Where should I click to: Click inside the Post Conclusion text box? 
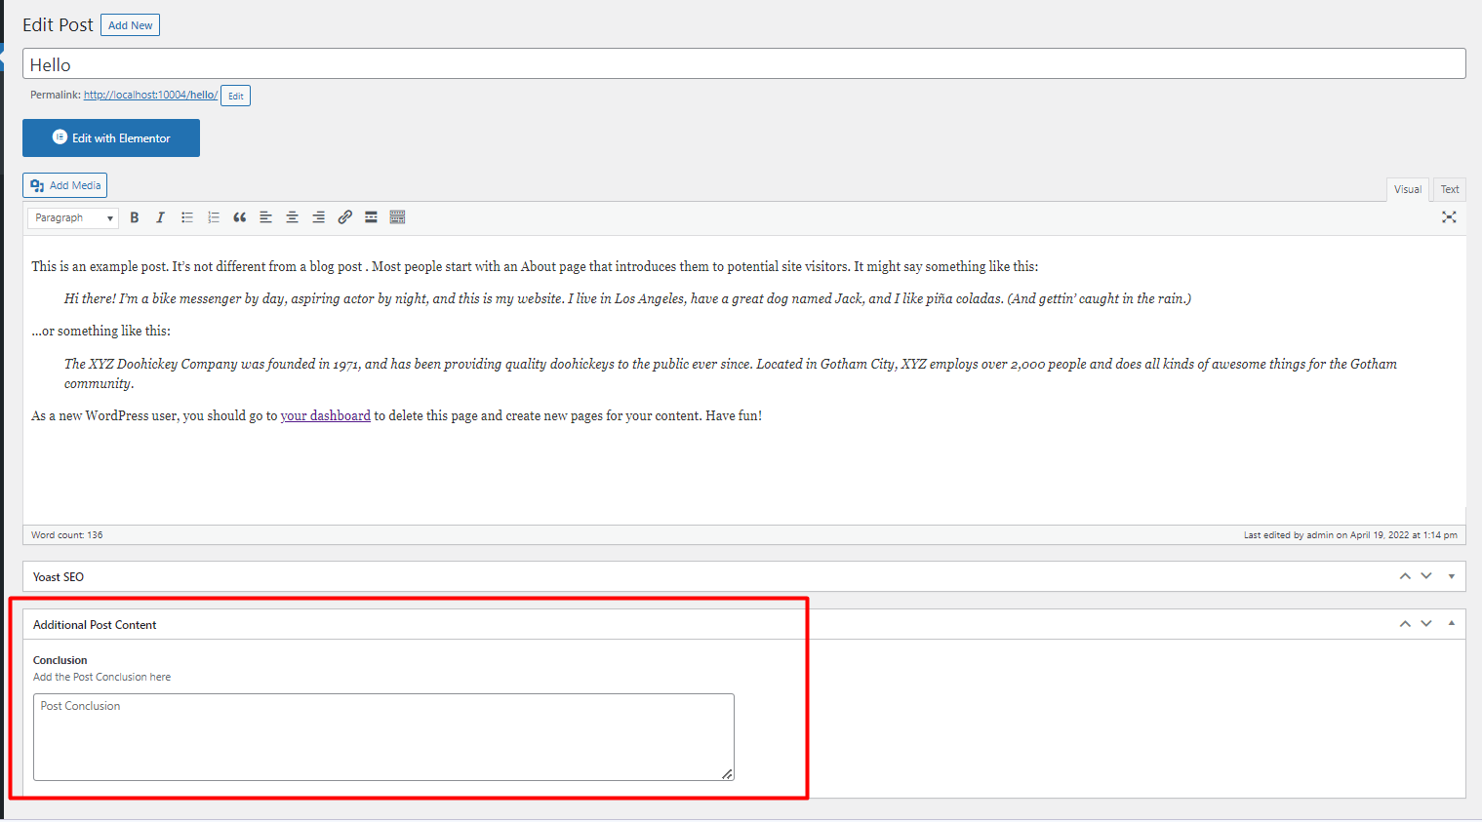382,736
